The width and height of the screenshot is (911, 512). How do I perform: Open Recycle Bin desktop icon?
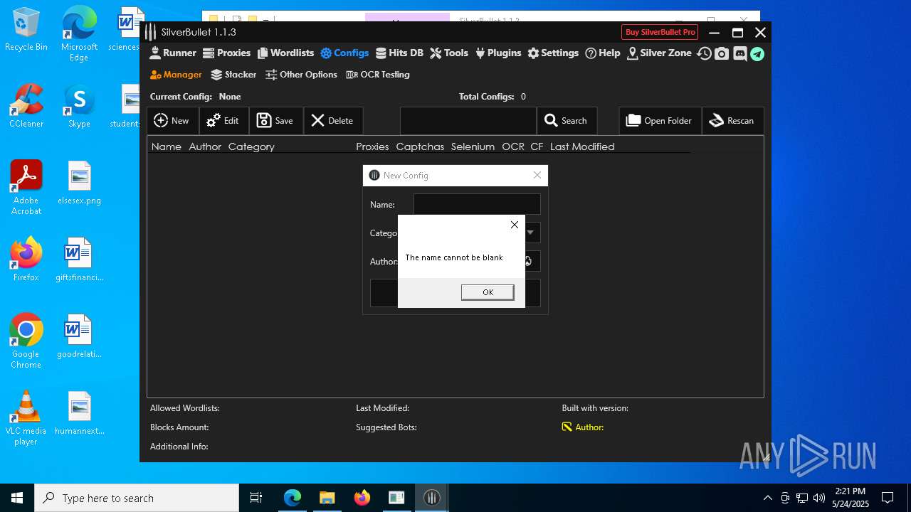point(26,30)
